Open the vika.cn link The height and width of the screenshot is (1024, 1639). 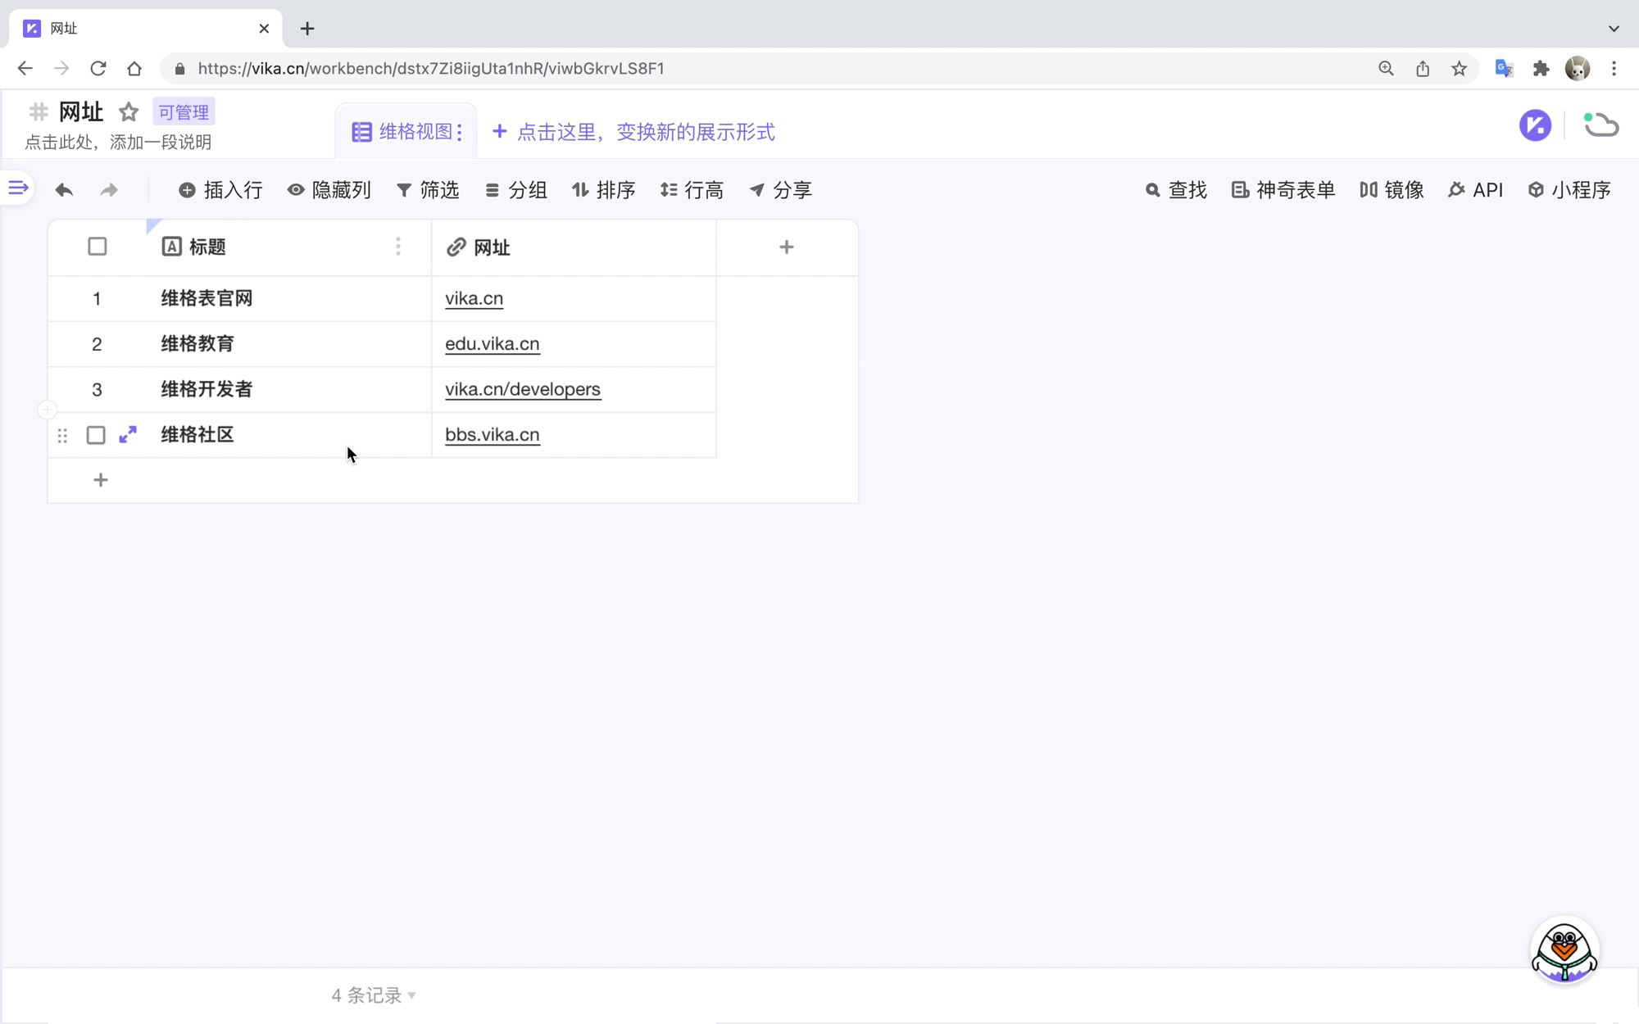click(x=474, y=298)
